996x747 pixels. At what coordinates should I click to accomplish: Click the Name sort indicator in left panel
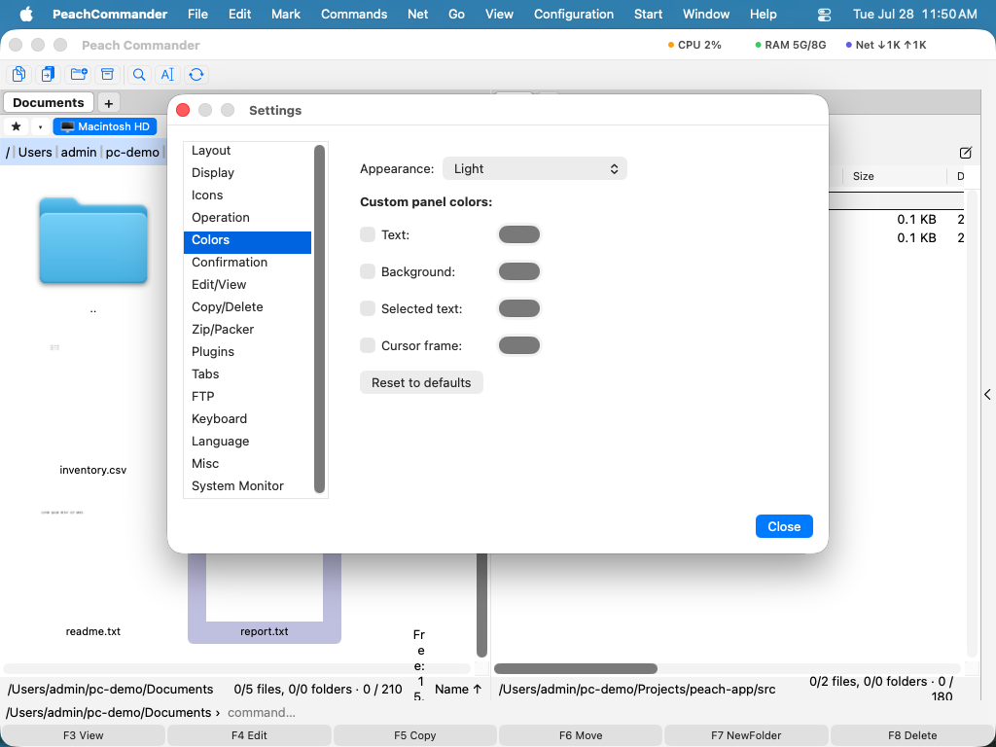click(x=458, y=690)
